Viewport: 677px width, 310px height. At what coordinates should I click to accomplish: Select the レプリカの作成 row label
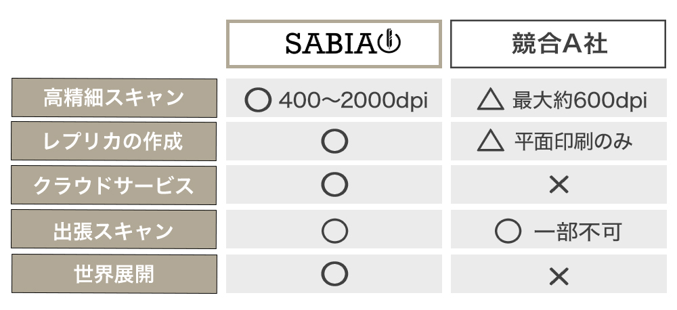114,141
